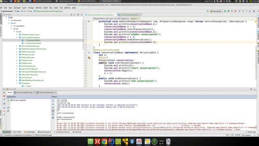This screenshot has width=259, height=146.
Task: Open the Java Enterprise tool window button
Action: point(45,132)
